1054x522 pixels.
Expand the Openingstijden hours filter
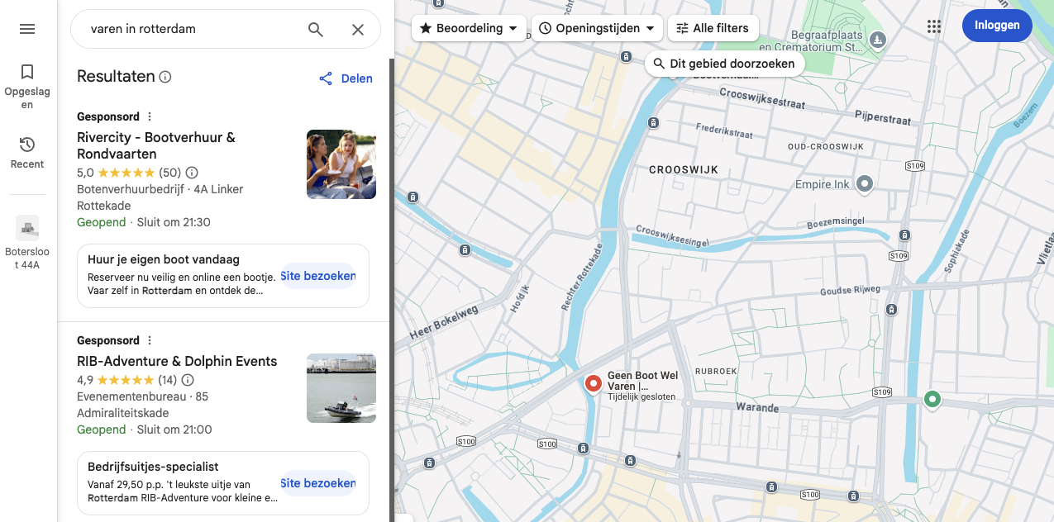pyautogui.click(x=596, y=28)
